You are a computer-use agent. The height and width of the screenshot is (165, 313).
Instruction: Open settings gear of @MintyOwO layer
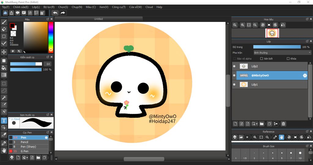tap(305, 75)
